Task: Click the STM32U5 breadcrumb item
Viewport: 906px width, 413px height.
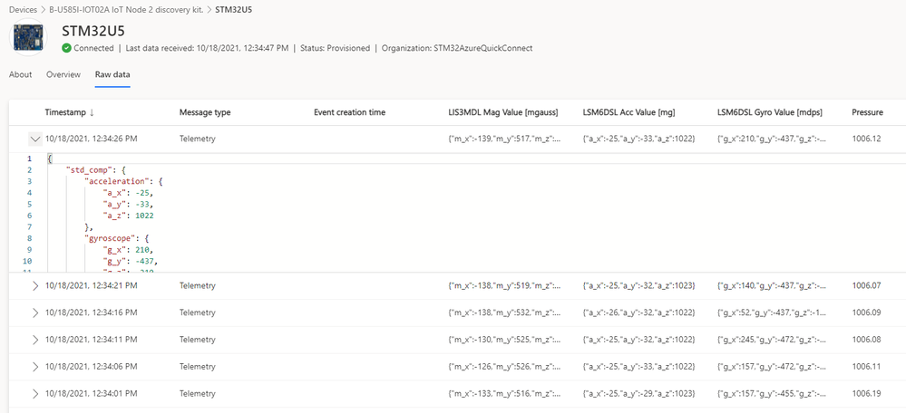Action: [233, 10]
